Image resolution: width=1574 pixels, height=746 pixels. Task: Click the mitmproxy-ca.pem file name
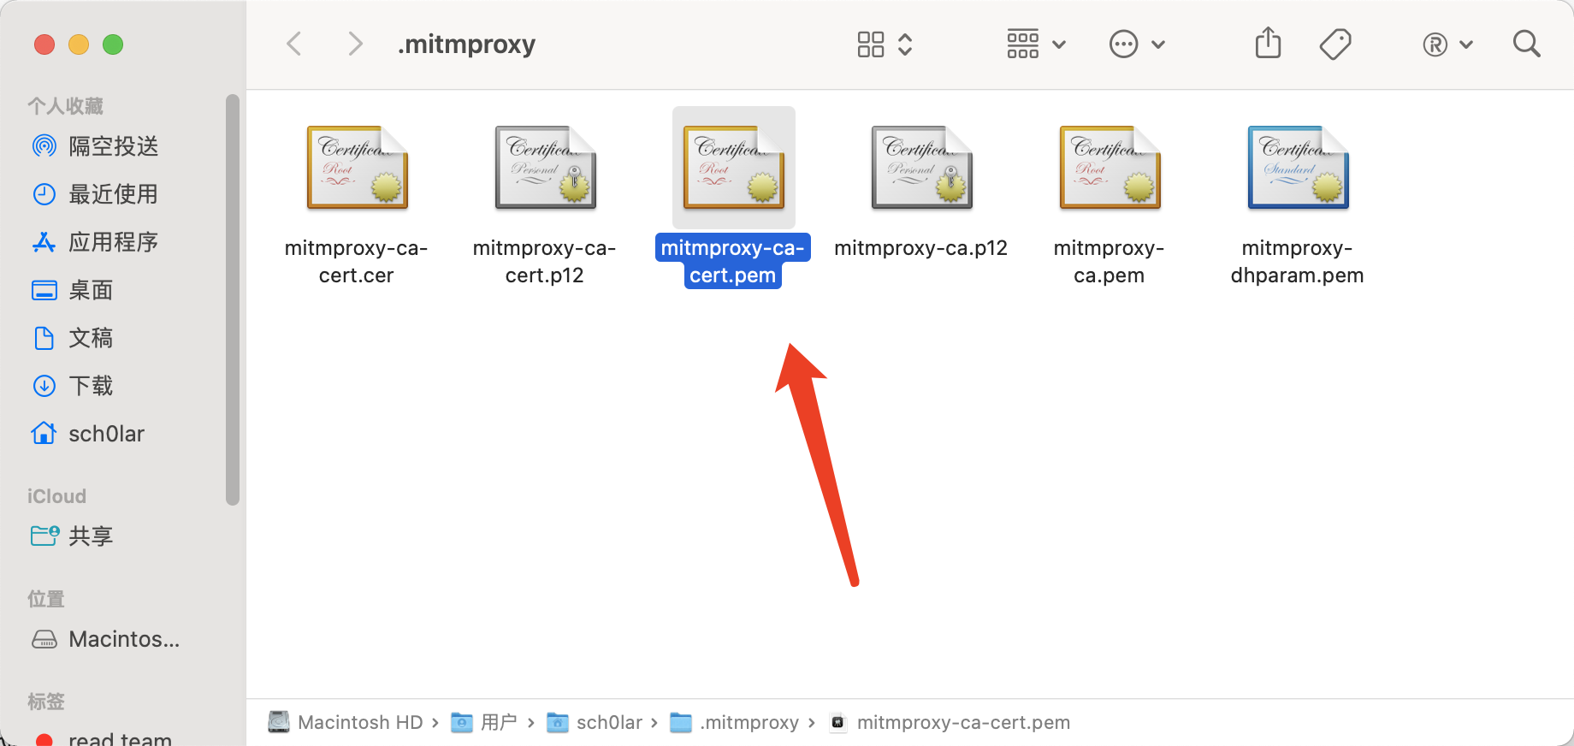tap(1109, 261)
